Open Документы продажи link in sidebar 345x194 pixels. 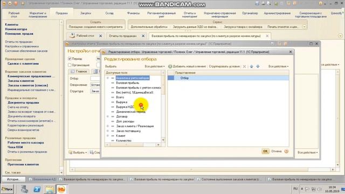tap(23, 102)
